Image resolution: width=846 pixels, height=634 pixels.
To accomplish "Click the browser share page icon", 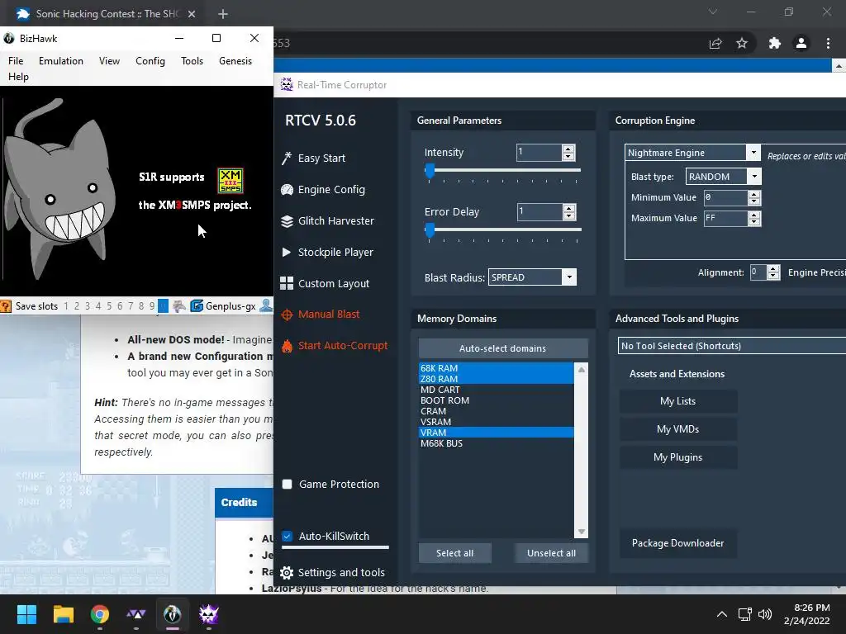I will pos(715,43).
